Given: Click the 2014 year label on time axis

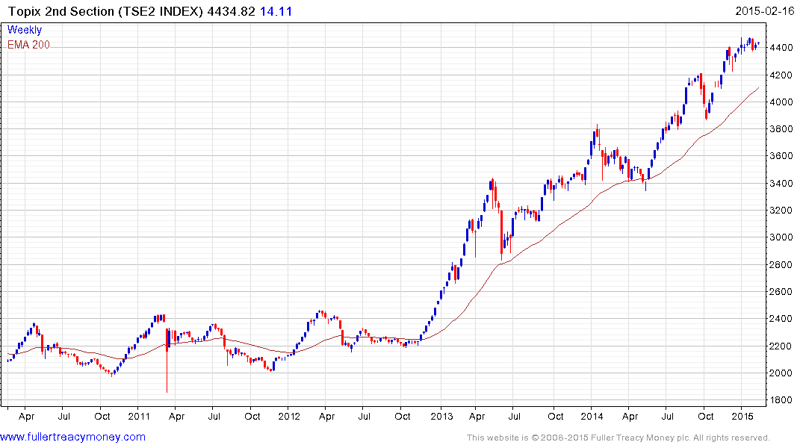Looking at the screenshot, I should click(592, 416).
